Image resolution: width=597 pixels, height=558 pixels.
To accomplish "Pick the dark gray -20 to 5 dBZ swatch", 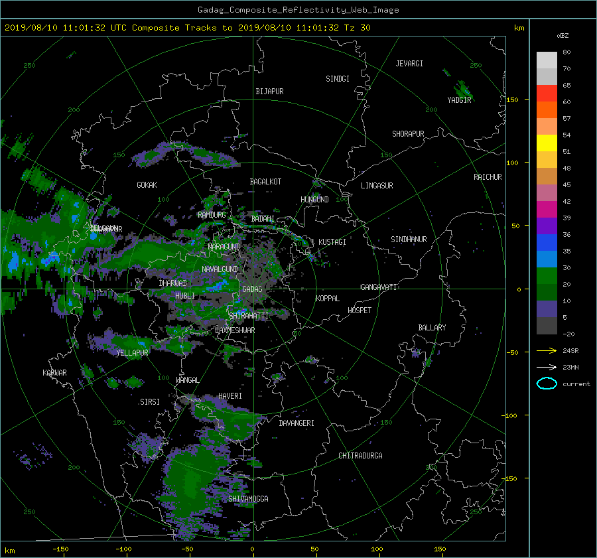I will click(547, 326).
